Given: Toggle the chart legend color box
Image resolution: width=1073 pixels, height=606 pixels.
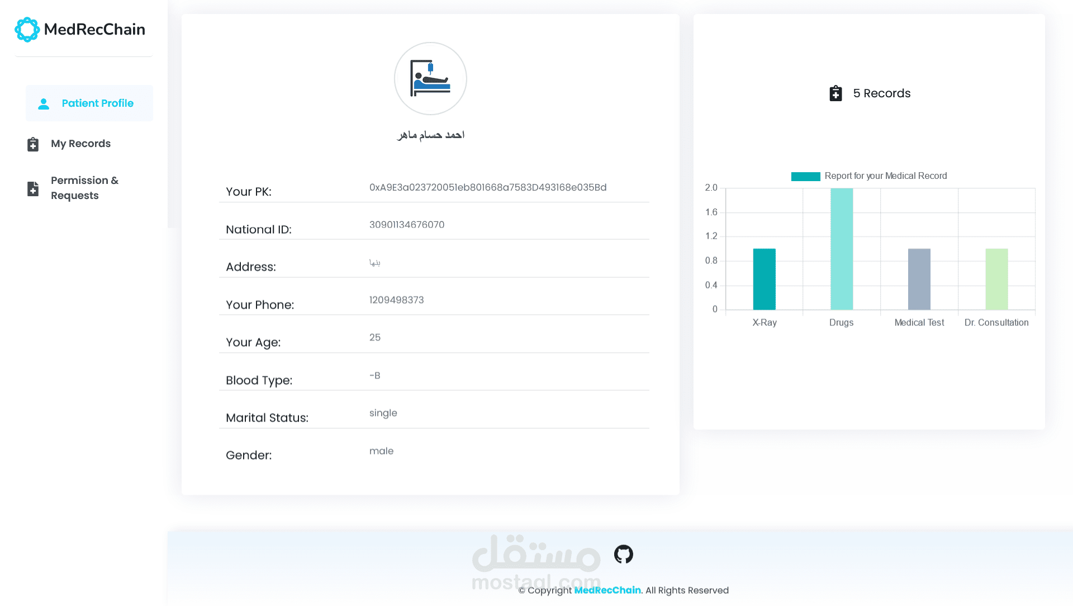Looking at the screenshot, I should (805, 177).
